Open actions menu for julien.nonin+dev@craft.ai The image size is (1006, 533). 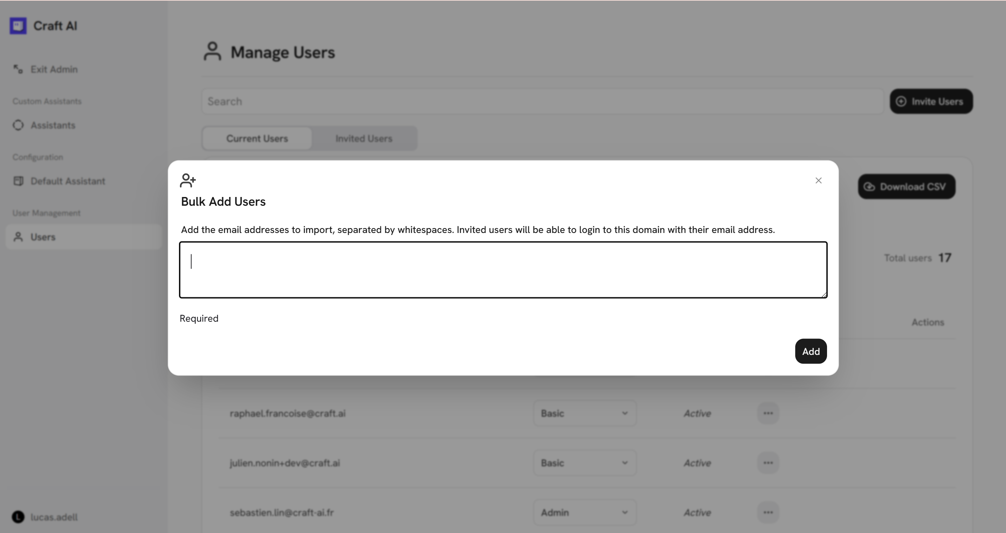[x=768, y=463]
